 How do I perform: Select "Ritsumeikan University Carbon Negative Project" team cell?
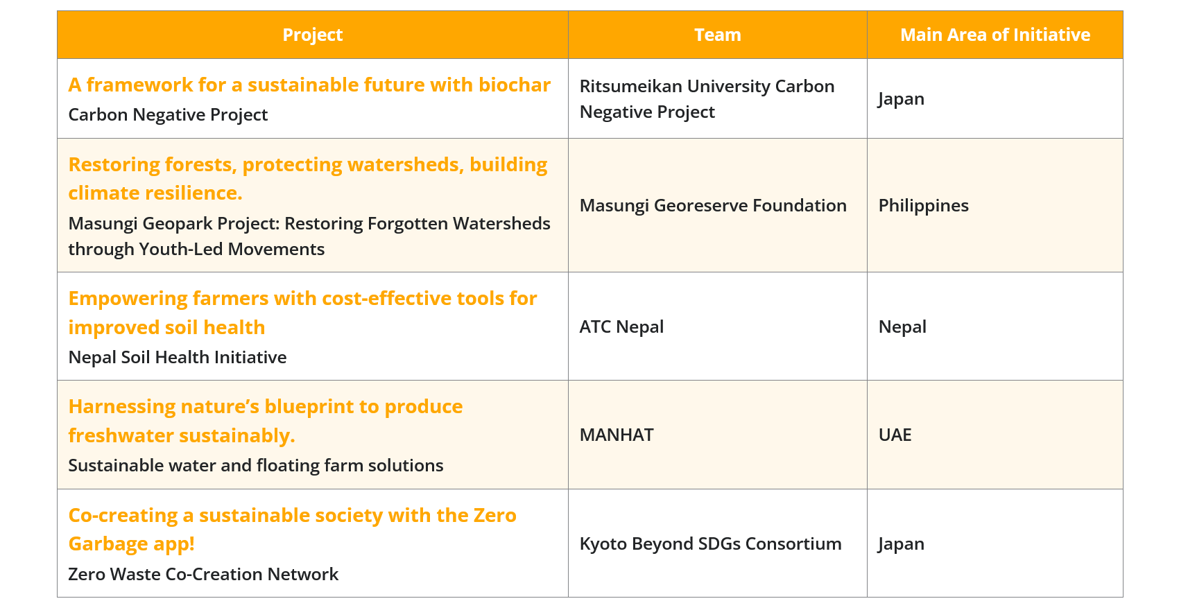click(706, 99)
